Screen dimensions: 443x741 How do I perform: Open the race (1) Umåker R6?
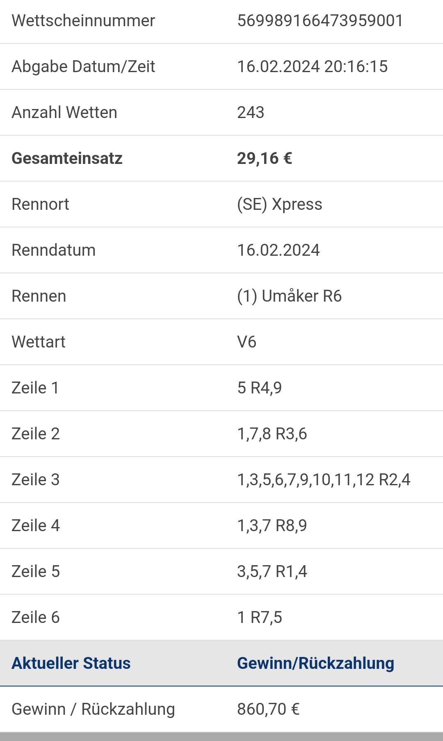point(290,296)
